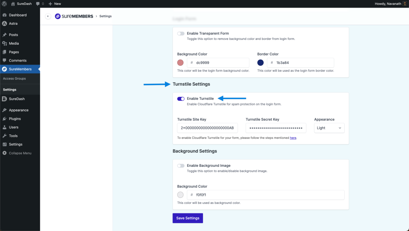This screenshot has height=231, width=409.
Task: Click the back arrow button near SureMembers logo
Action: (48, 16)
